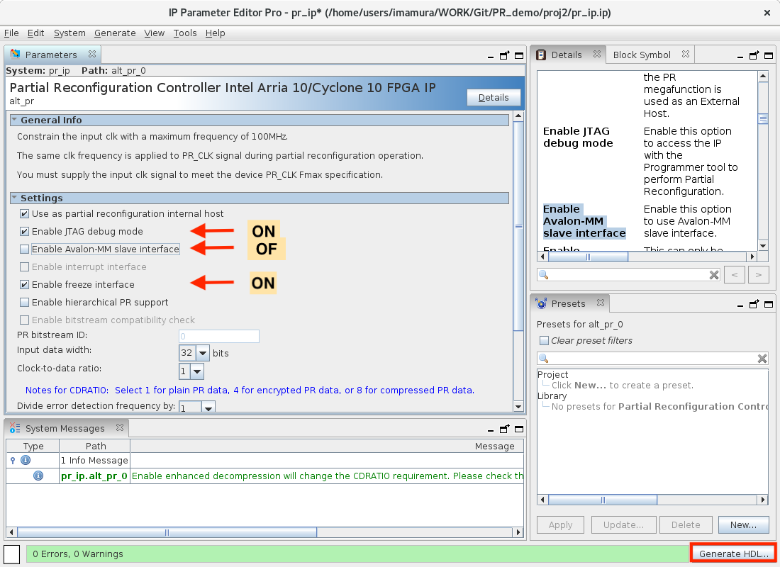Open the Clock-to-data ratio dropdown
Image resolution: width=780 pixels, height=567 pixels.
pos(197,371)
